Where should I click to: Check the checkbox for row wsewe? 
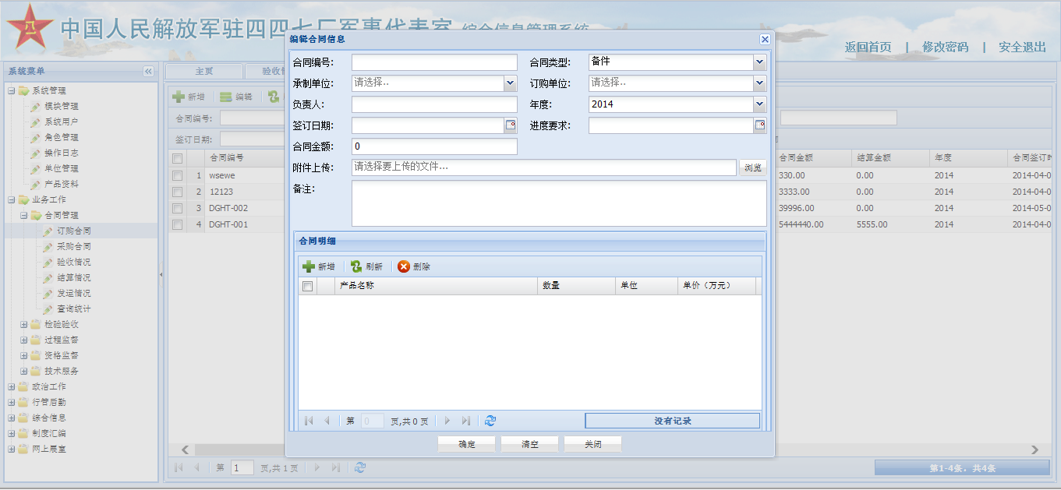(x=178, y=175)
